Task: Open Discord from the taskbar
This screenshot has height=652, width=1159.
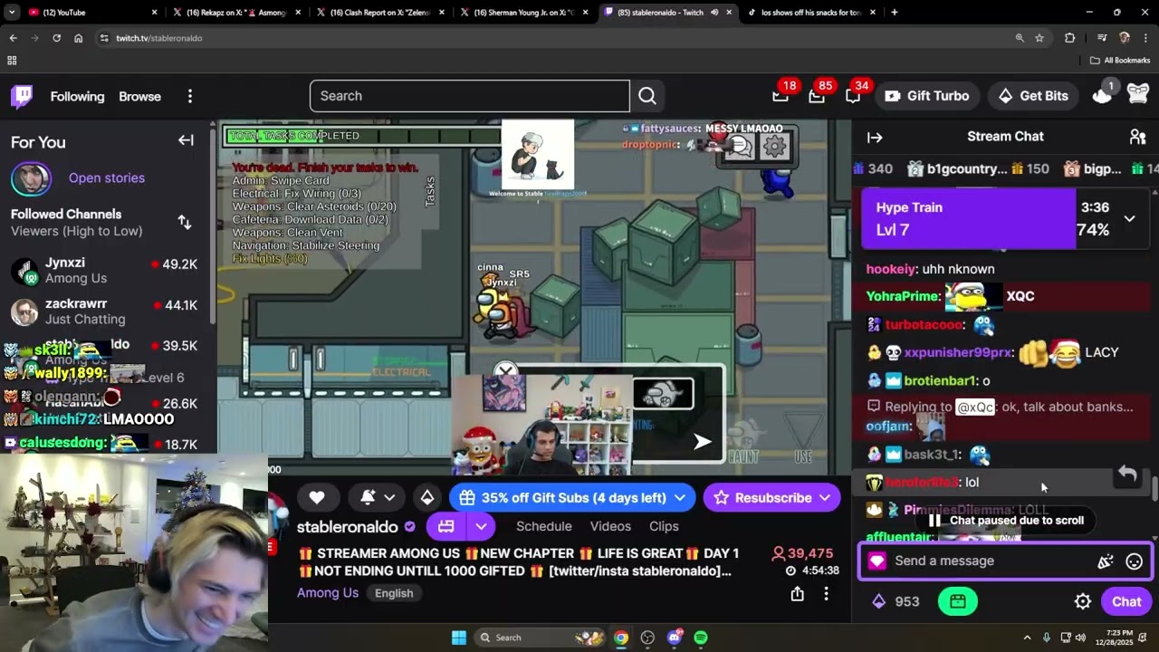Action: click(x=674, y=638)
